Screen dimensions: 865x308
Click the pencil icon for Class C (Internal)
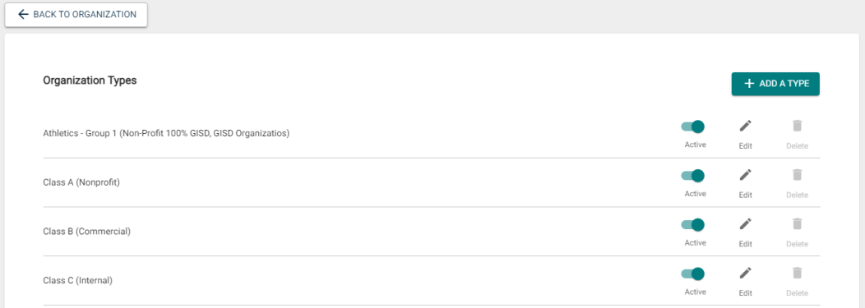745,274
